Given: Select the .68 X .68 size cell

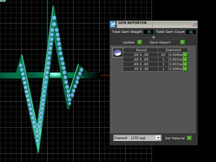Looking at the screenshot, I should [140, 59].
